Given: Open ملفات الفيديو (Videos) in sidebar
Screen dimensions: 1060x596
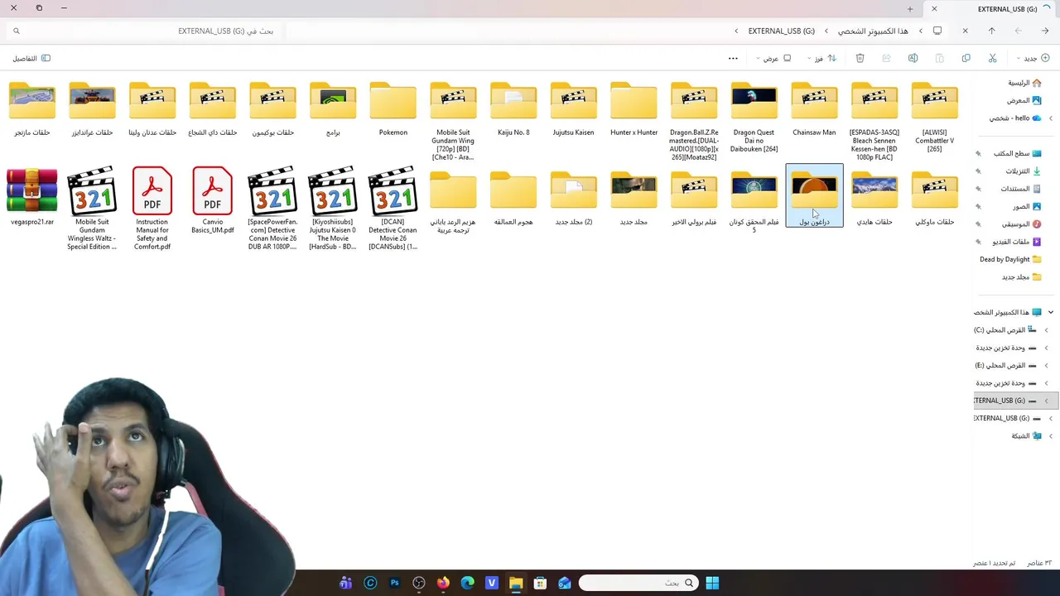Looking at the screenshot, I should pos(1017,242).
